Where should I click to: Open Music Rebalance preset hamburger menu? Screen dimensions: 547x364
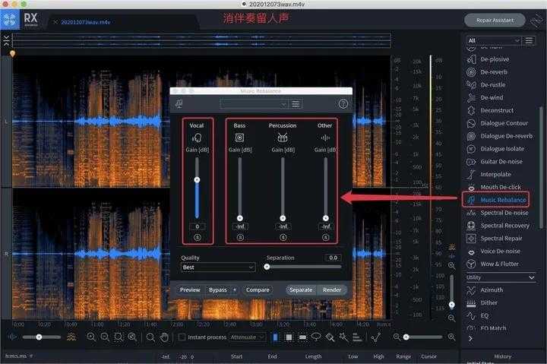(296, 104)
